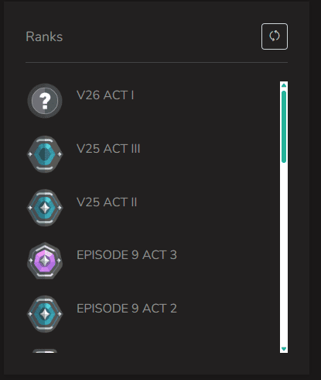This screenshot has width=321, height=380.
Task: Click the V25 ACT II rank badge
Action: (45, 208)
